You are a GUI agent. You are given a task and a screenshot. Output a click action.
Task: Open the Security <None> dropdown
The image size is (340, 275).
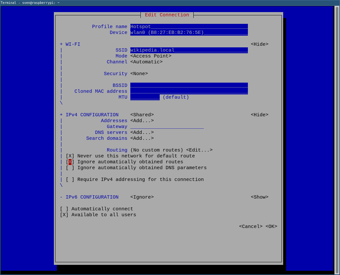click(x=139, y=74)
